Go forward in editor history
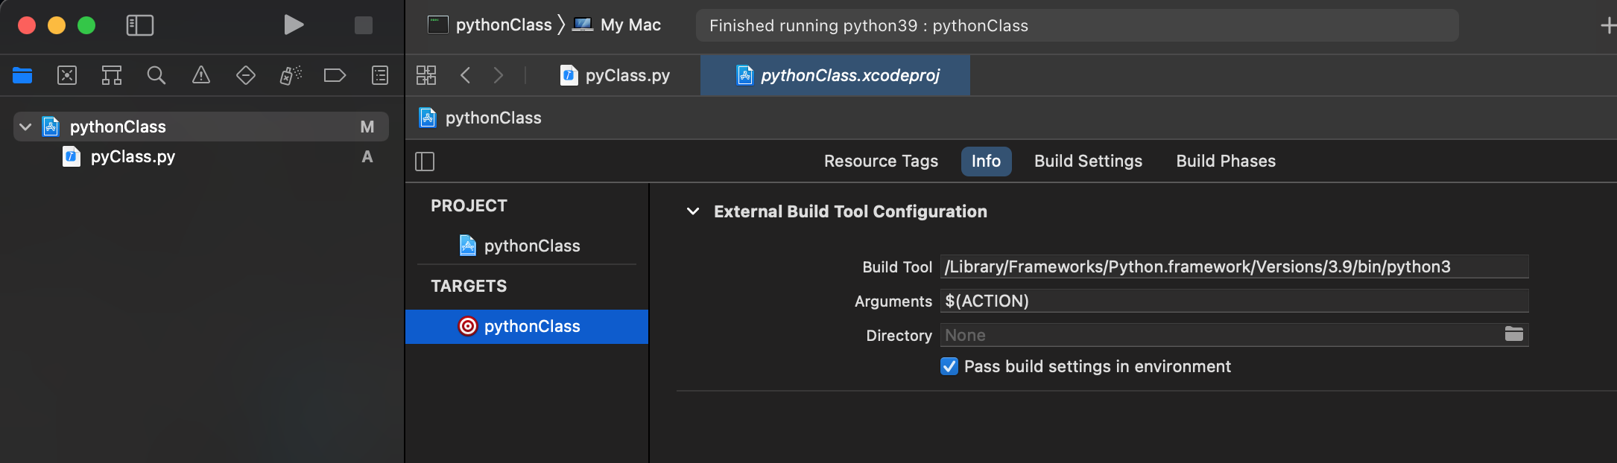This screenshot has height=463, width=1617. pyautogui.click(x=499, y=75)
